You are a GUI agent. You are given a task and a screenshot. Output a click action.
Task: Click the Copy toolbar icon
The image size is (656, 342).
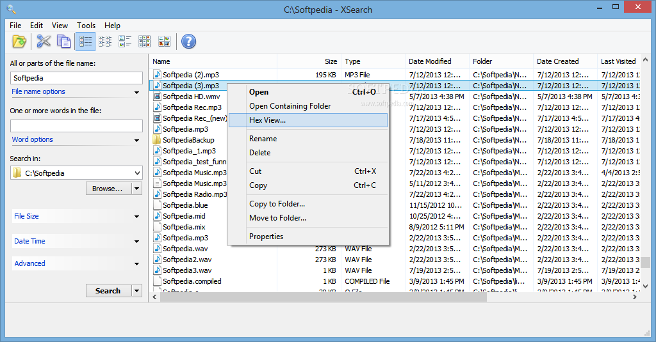63,42
